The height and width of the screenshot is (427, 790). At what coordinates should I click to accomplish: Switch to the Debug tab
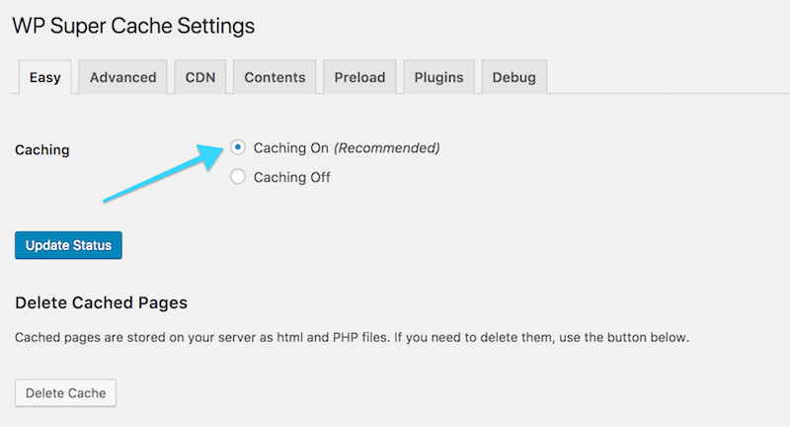click(x=513, y=77)
